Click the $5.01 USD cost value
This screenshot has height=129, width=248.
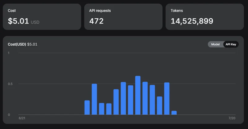[x=24, y=21]
